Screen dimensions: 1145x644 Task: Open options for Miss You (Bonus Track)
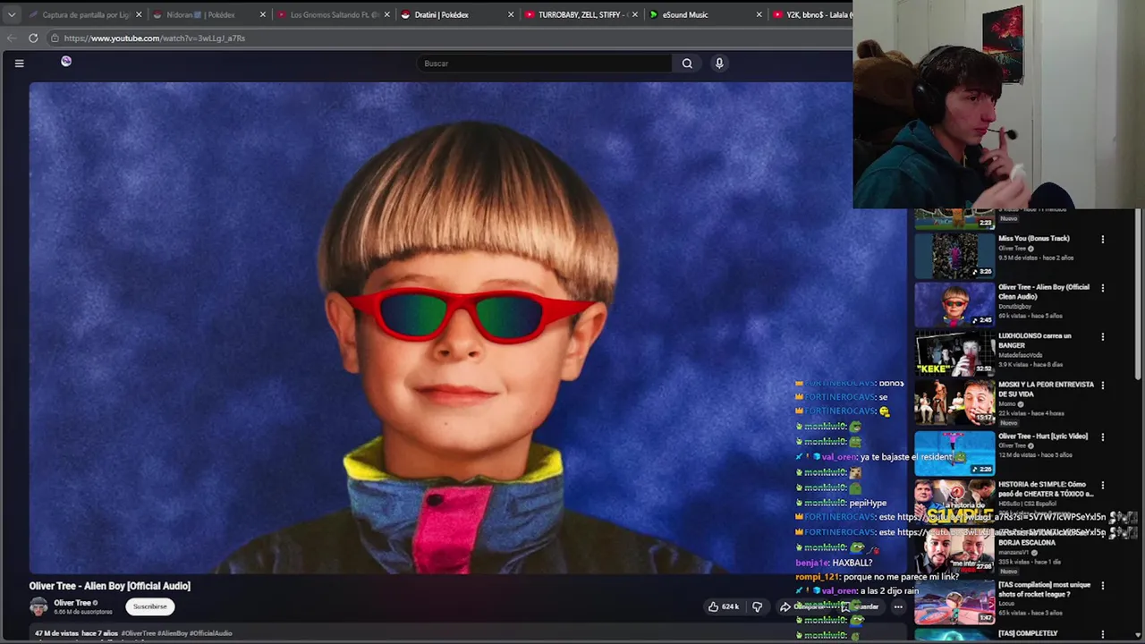click(1102, 240)
